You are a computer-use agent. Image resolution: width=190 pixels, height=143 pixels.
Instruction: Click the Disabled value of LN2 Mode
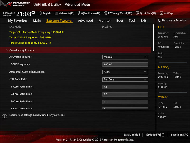107,27
